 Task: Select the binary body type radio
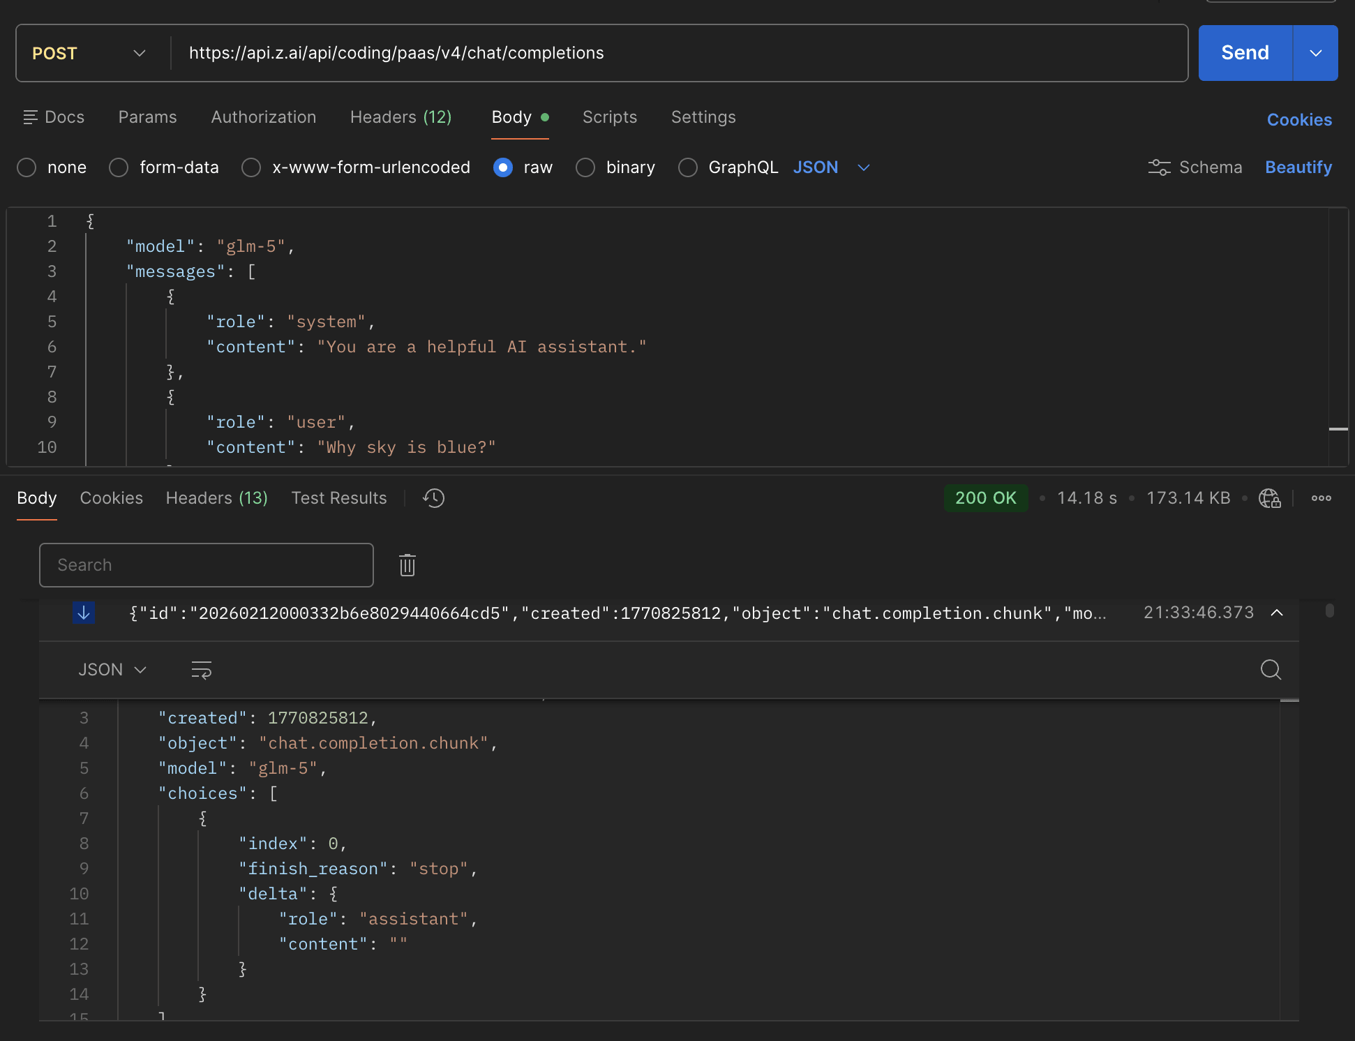pos(585,167)
